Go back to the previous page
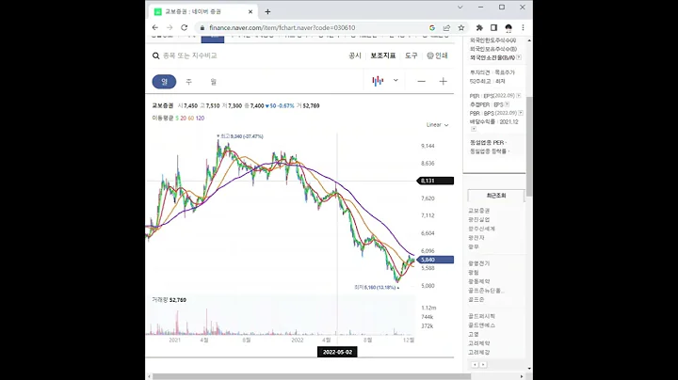678x380 pixels. pyautogui.click(x=155, y=27)
